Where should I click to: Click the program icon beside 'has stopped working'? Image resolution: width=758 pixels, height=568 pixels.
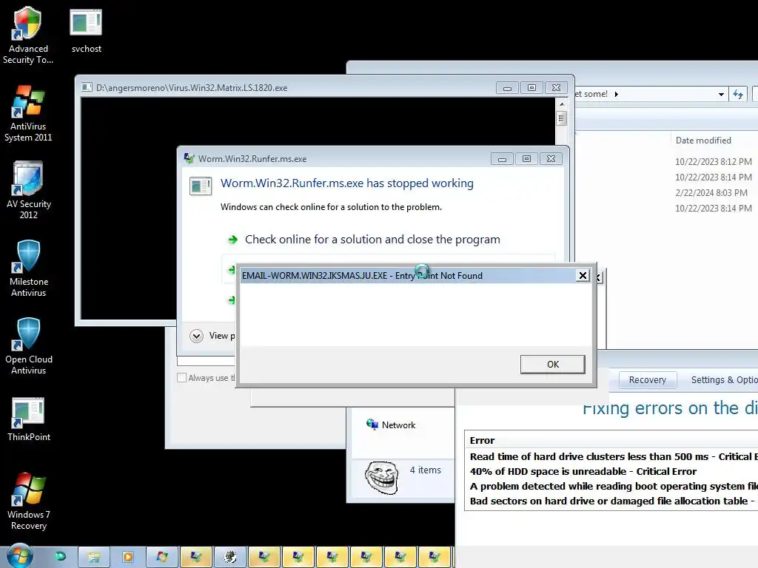click(201, 186)
